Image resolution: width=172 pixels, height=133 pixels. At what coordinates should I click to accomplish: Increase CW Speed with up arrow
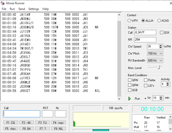point(161,46)
